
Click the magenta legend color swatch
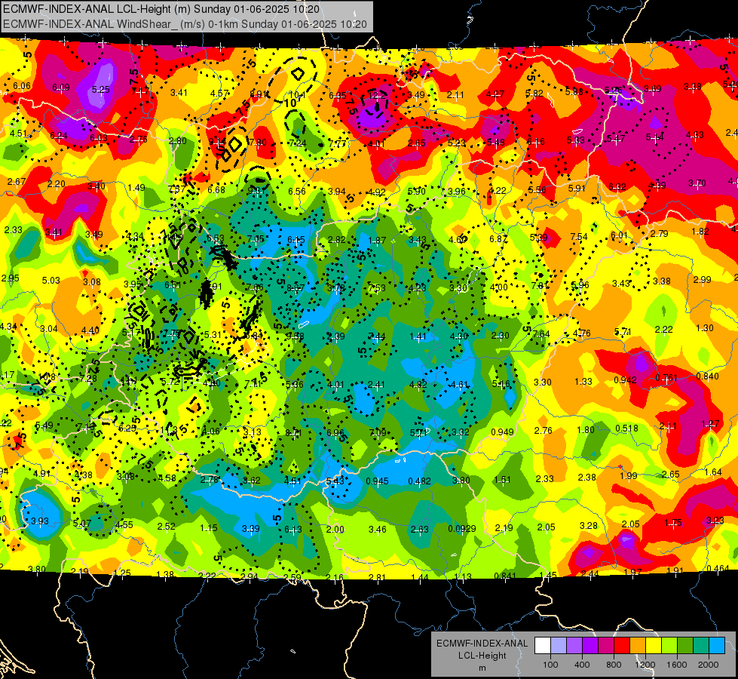(x=606, y=646)
